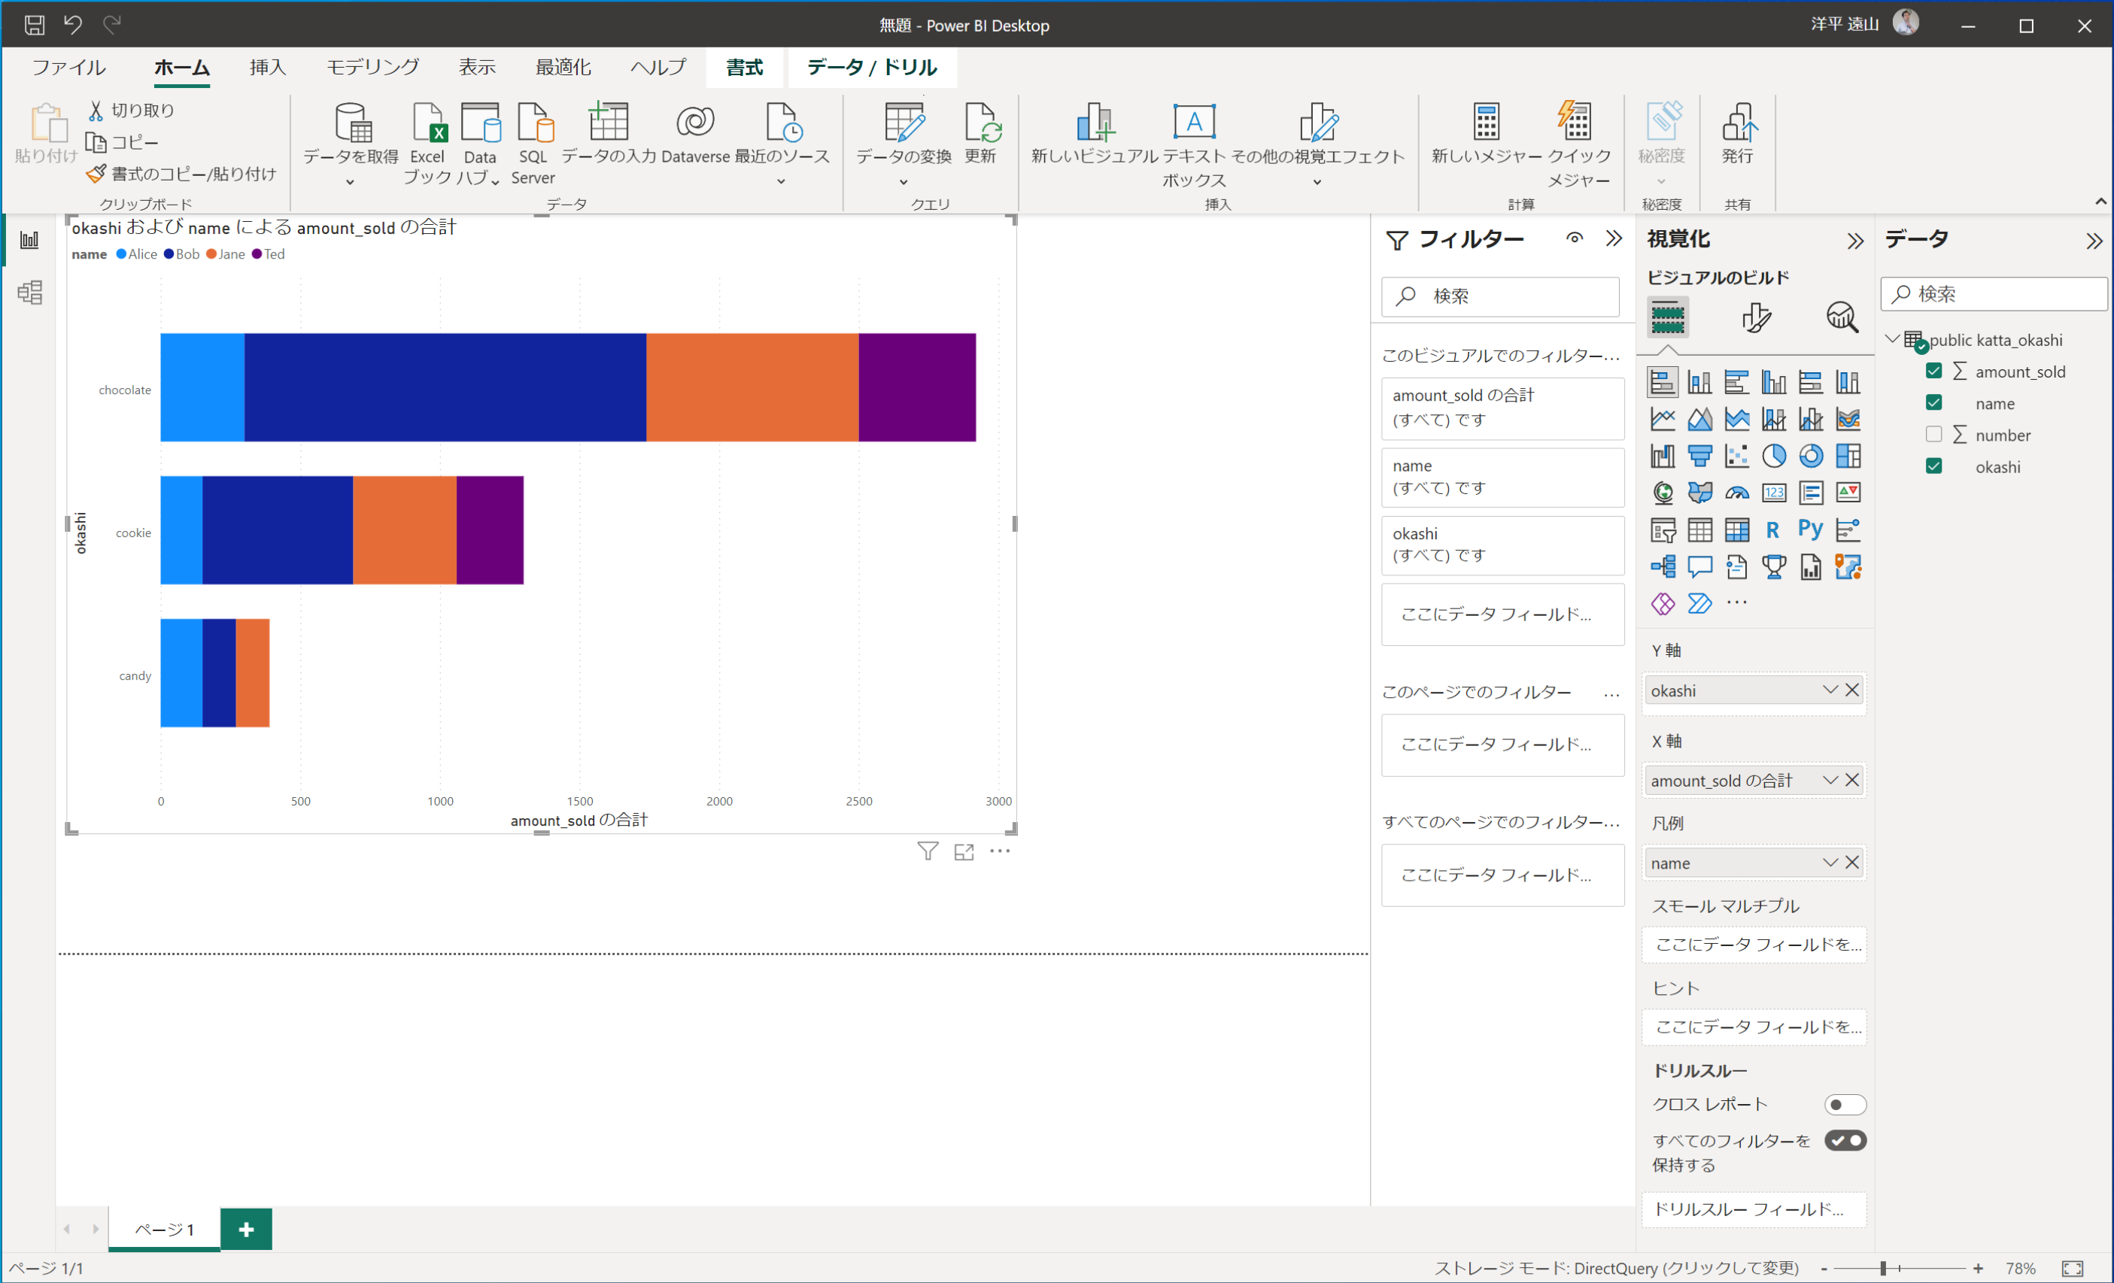
Task: Remove name from 凡例 with X
Action: pyautogui.click(x=1852, y=862)
